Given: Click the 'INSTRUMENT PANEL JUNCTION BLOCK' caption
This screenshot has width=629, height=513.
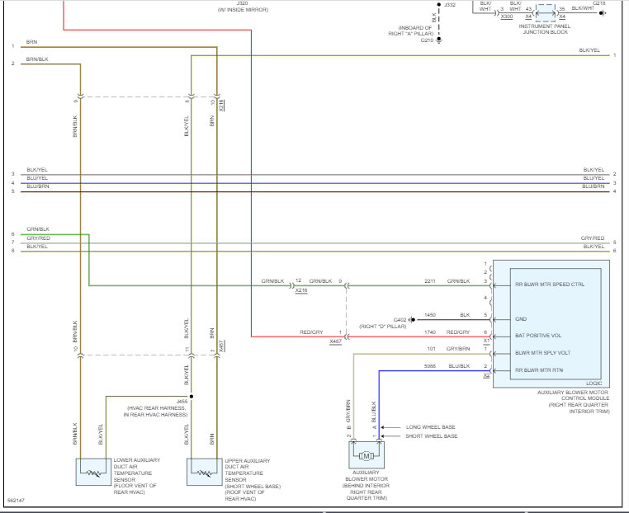Looking at the screenshot, I should pos(545,29).
